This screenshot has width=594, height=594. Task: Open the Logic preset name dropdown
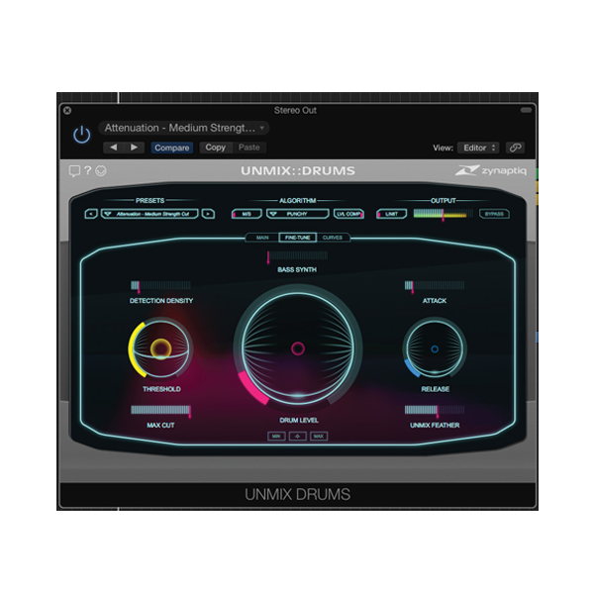click(x=184, y=128)
